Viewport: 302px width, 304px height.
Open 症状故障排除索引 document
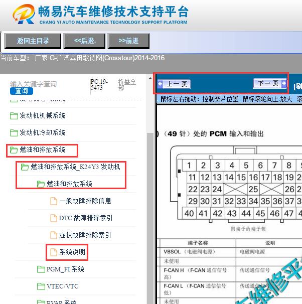[85, 235]
